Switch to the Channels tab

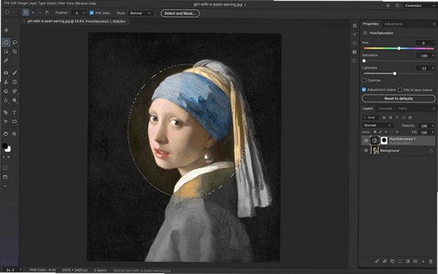(385, 108)
